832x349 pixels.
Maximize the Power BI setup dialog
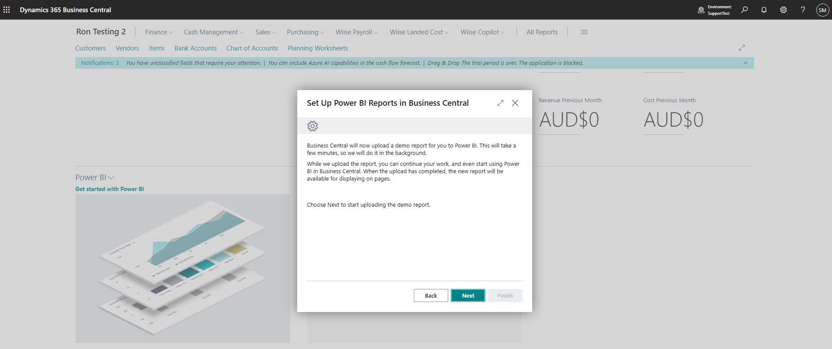click(x=500, y=103)
